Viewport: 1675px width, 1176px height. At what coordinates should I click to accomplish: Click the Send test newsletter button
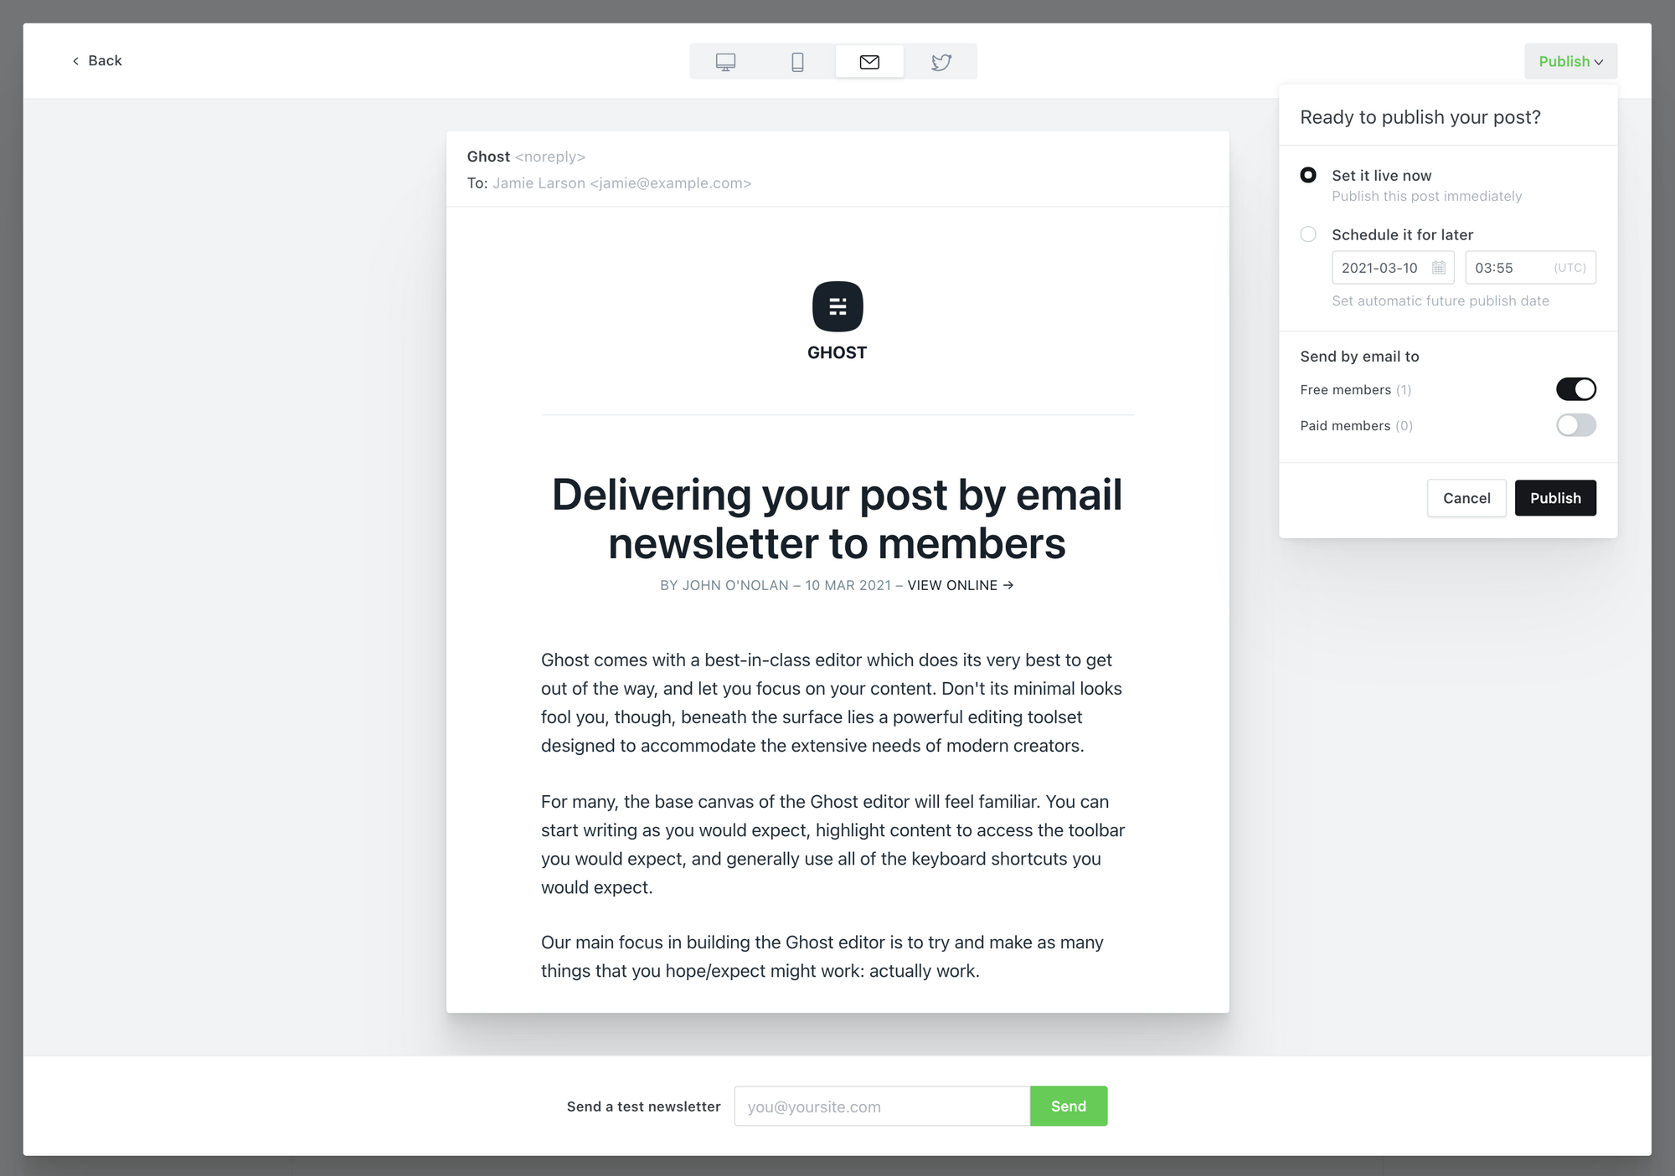tap(1068, 1105)
